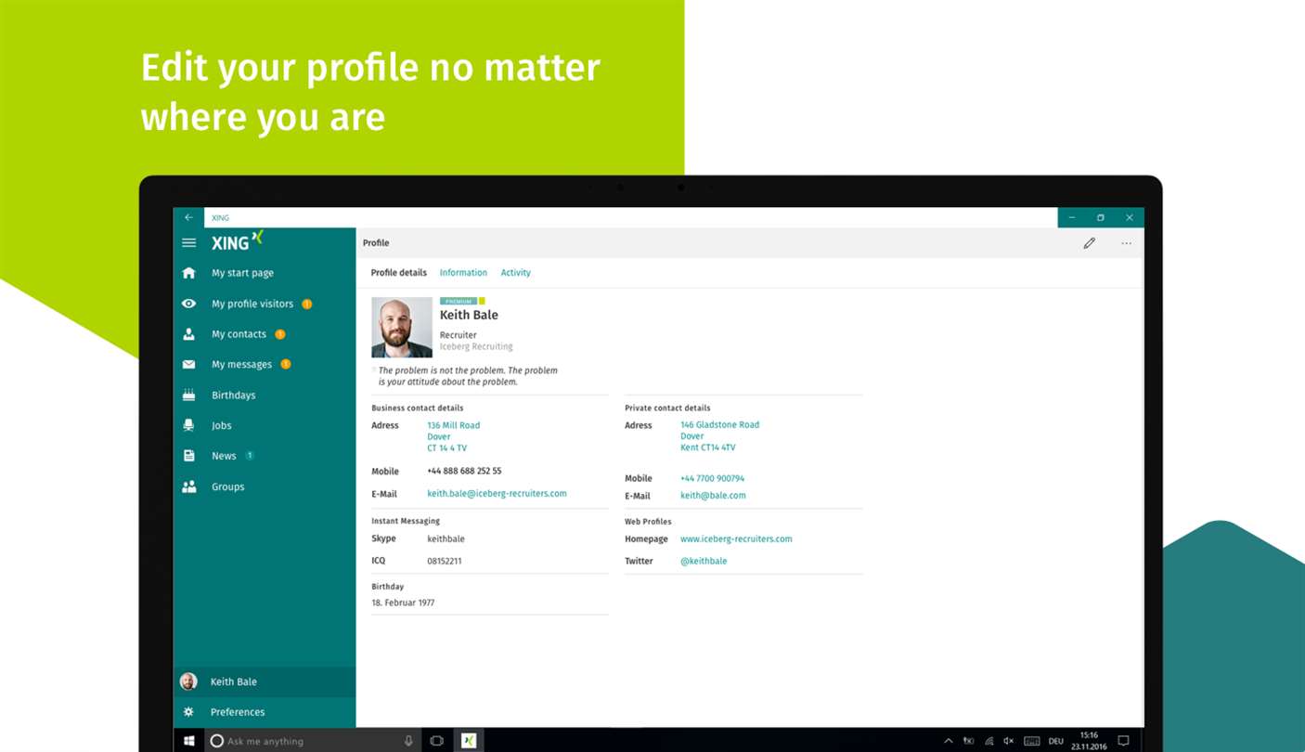This screenshot has height=752, width=1305.
Task: Click the birthday date 18. Februar 1977
Action: tap(403, 603)
